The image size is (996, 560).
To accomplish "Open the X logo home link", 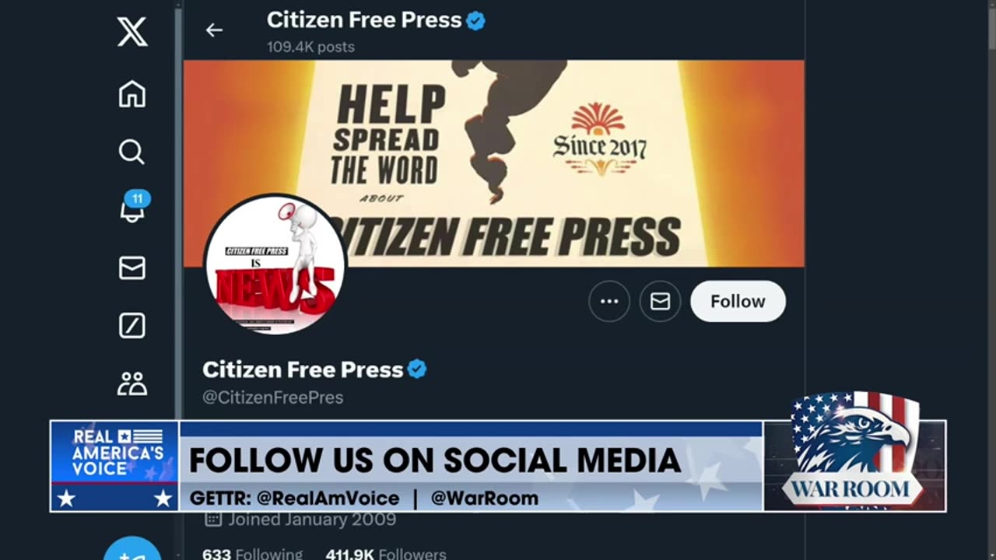I will coord(132,31).
